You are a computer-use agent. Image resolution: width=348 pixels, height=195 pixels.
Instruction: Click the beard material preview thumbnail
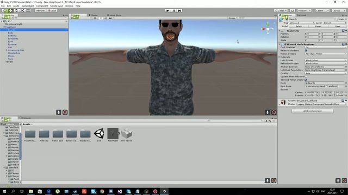coord(283,102)
